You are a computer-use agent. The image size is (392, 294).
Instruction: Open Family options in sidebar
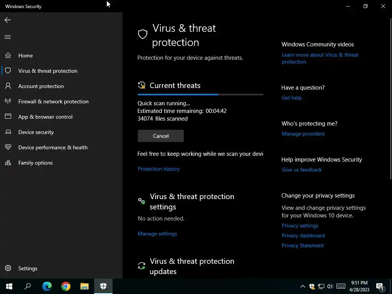[35, 163]
